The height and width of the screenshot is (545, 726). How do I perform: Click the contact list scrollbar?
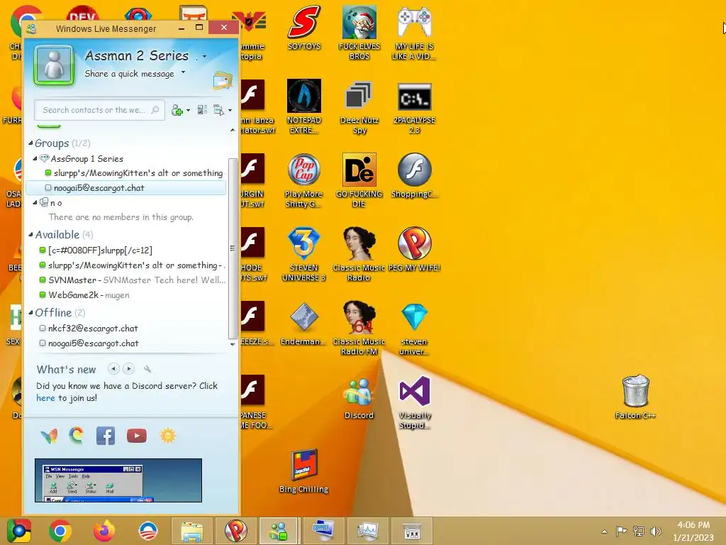(x=233, y=248)
